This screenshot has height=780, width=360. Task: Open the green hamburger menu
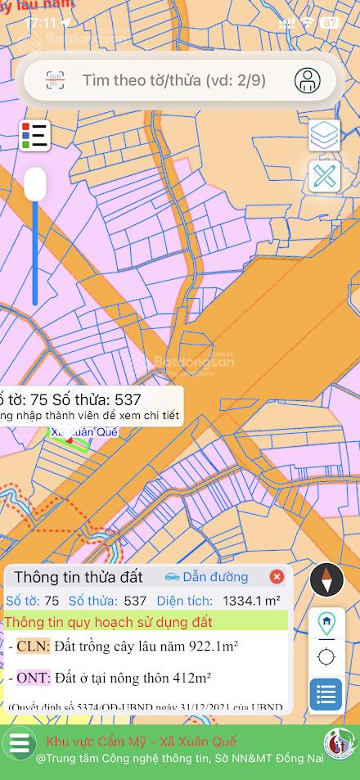[19, 744]
